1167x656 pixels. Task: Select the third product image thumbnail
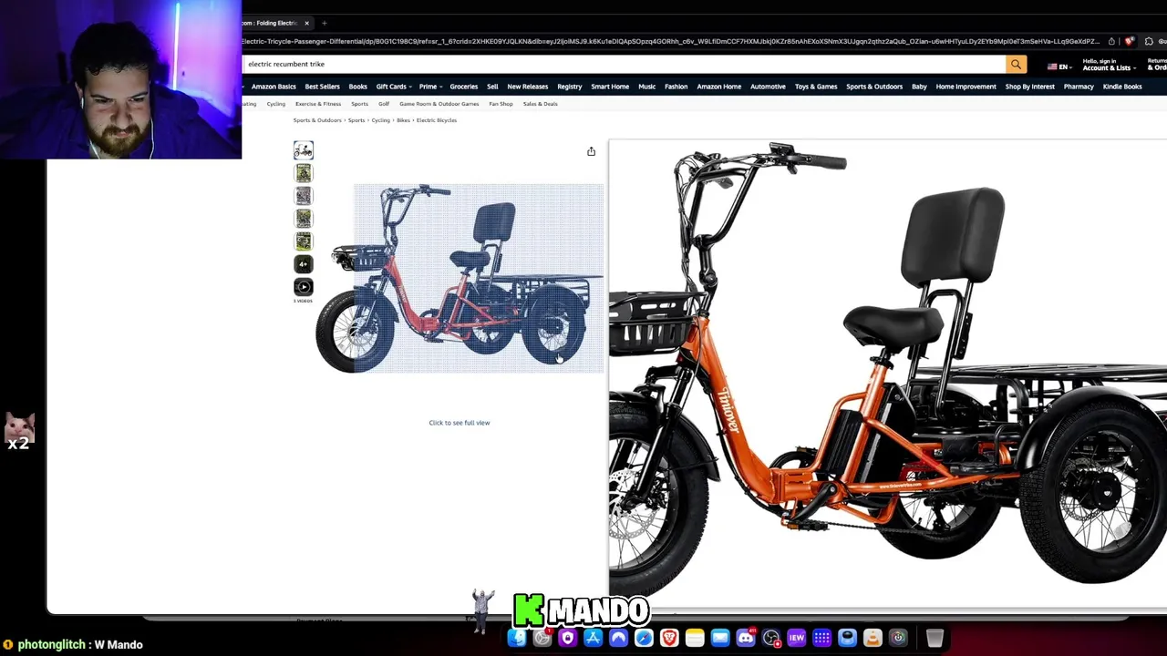[x=304, y=196]
